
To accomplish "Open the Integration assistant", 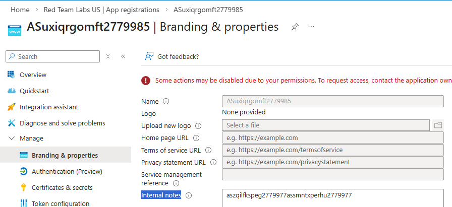I will click(x=49, y=107).
